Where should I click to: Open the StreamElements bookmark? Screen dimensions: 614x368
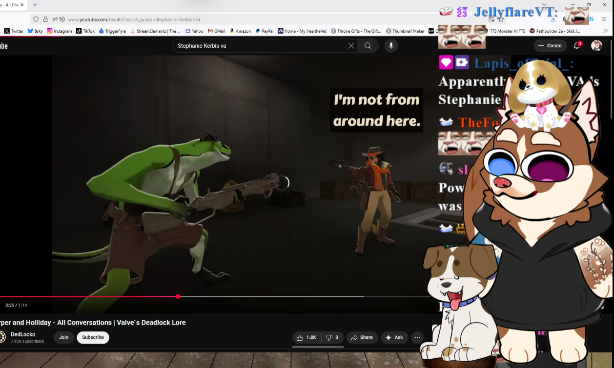[155, 31]
